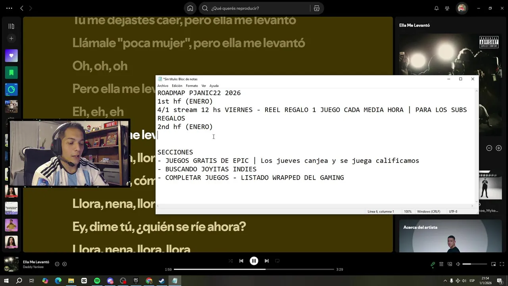Image resolution: width=508 pixels, height=286 pixels.
Task: Click the lyric 'Oh, oh, oh'
Action: click(x=100, y=66)
